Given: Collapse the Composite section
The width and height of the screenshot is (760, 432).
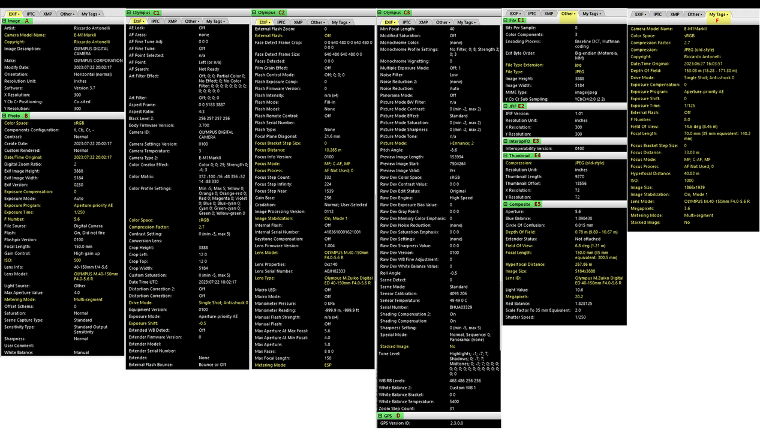Looking at the screenshot, I should (506, 205).
